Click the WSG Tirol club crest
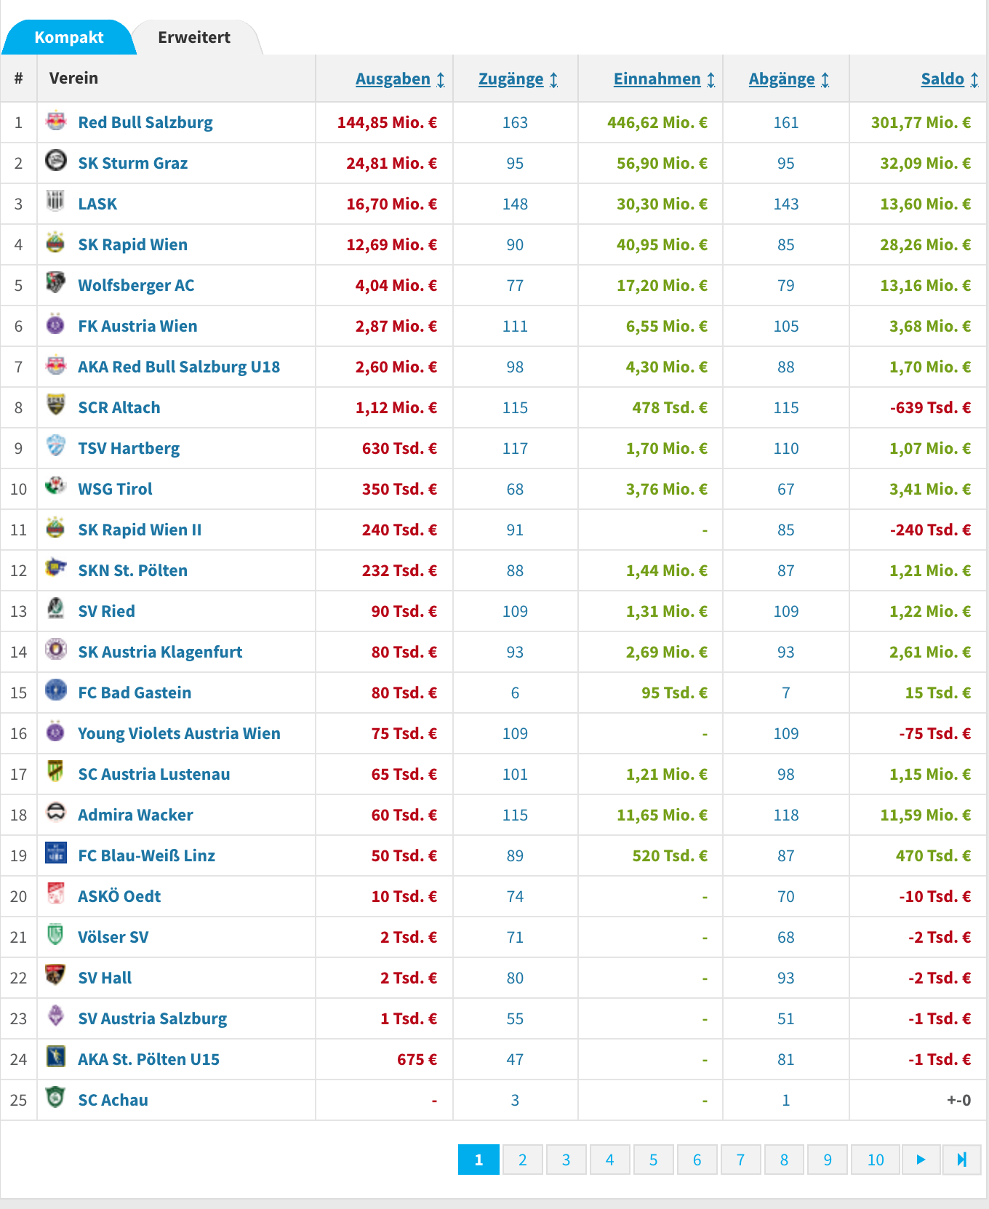Screen dimensions: 989x1209 pos(56,487)
